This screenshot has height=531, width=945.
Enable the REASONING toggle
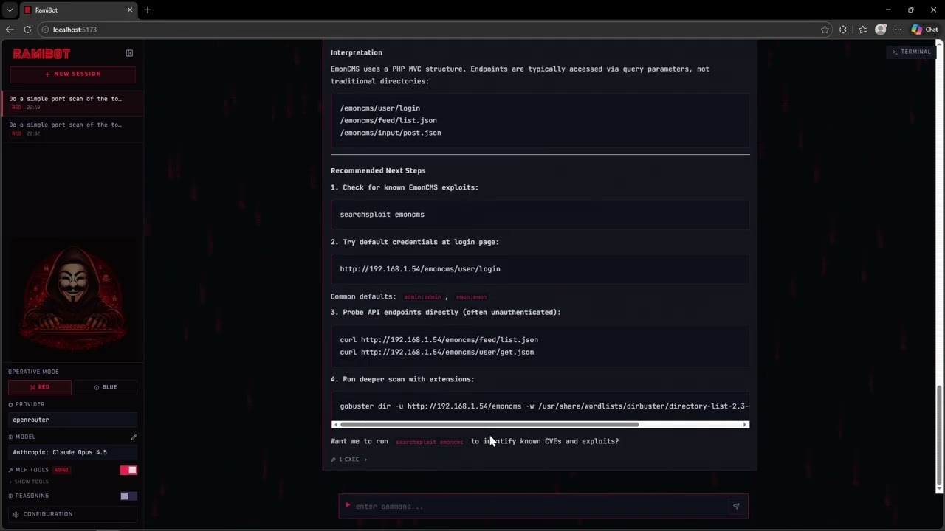(128, 496)
